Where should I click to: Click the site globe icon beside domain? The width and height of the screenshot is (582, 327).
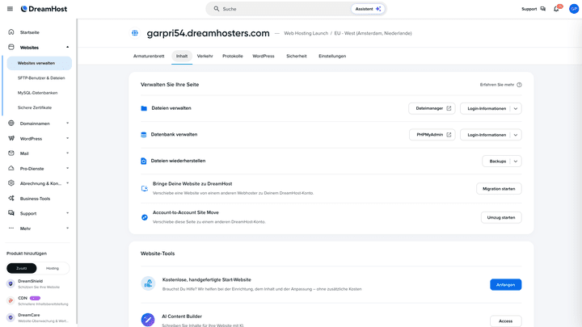pos(135,33)
